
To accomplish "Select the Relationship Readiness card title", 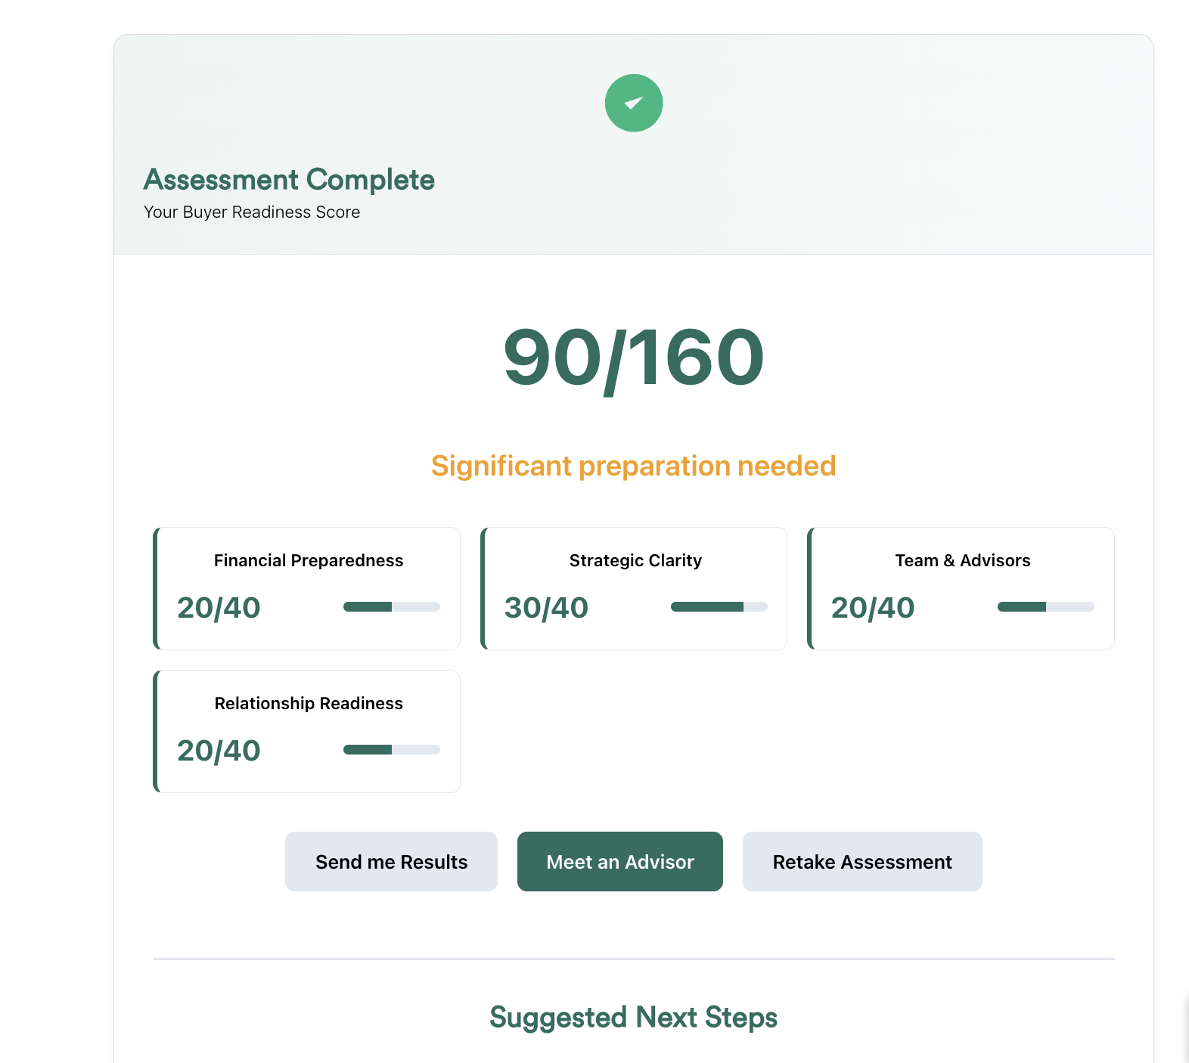I will [309, 703].
